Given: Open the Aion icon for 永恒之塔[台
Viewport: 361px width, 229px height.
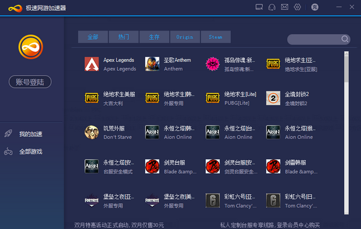Looking at the screenshot, I should pos(212,132).
